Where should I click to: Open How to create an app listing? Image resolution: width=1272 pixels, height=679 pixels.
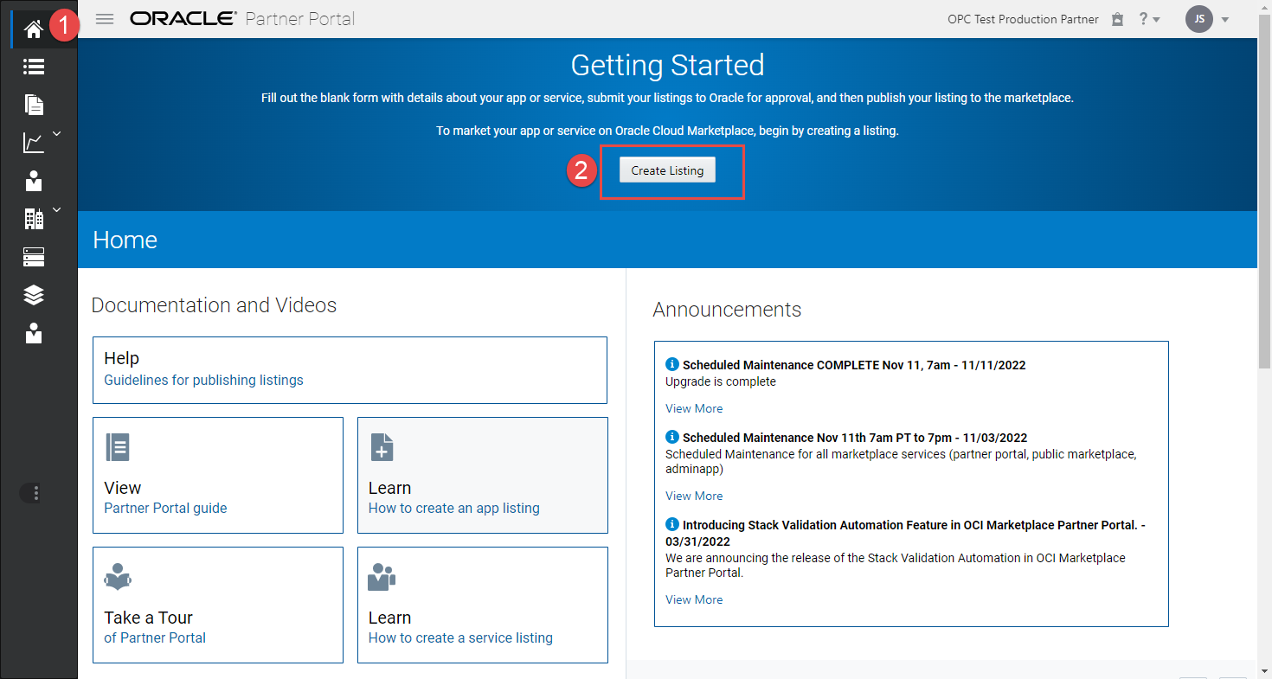point(453,508)
